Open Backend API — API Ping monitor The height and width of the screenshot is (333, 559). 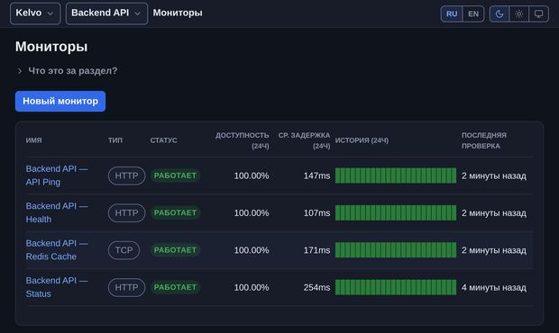(x=57, y=175)
